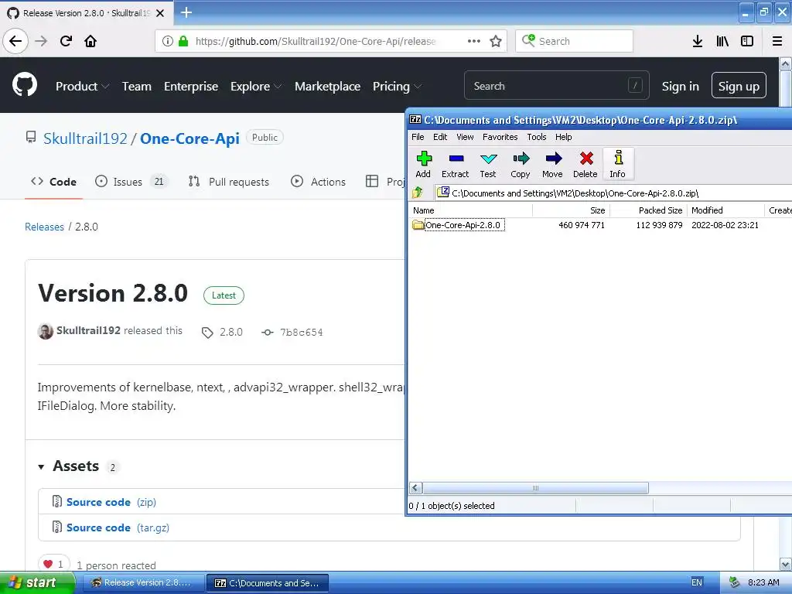Toggle Firefox sidebar view

pyautogui.click(x=747, y=41)
